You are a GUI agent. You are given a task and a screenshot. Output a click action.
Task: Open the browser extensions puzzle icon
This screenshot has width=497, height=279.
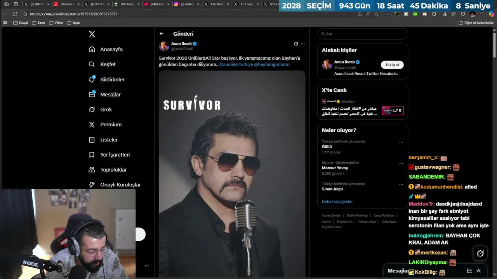[434, 14]
